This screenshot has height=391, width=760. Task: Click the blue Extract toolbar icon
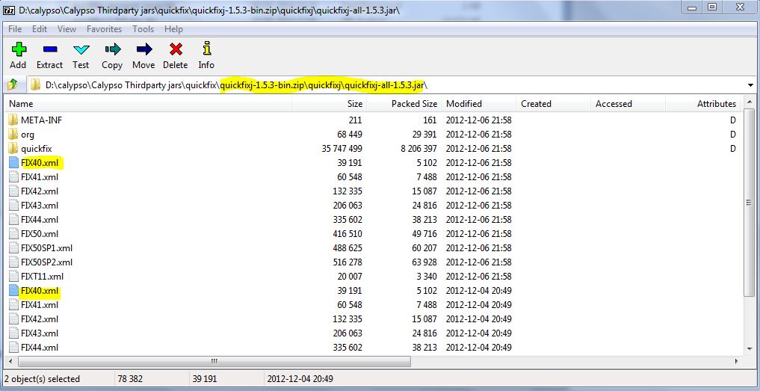pyautogui.click(x=50, y=49)
